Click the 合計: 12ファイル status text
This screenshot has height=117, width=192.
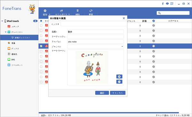pyautogui.click(x=56, y=115)
